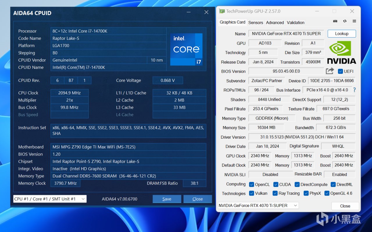This screenshot has width=372, height=232.
Task: Toggle the DirectML checkbox
Action: point(333,184)
